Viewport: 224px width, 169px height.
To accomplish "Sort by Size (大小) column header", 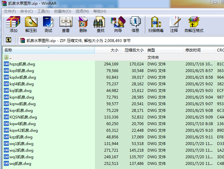I will click(108, 50).
